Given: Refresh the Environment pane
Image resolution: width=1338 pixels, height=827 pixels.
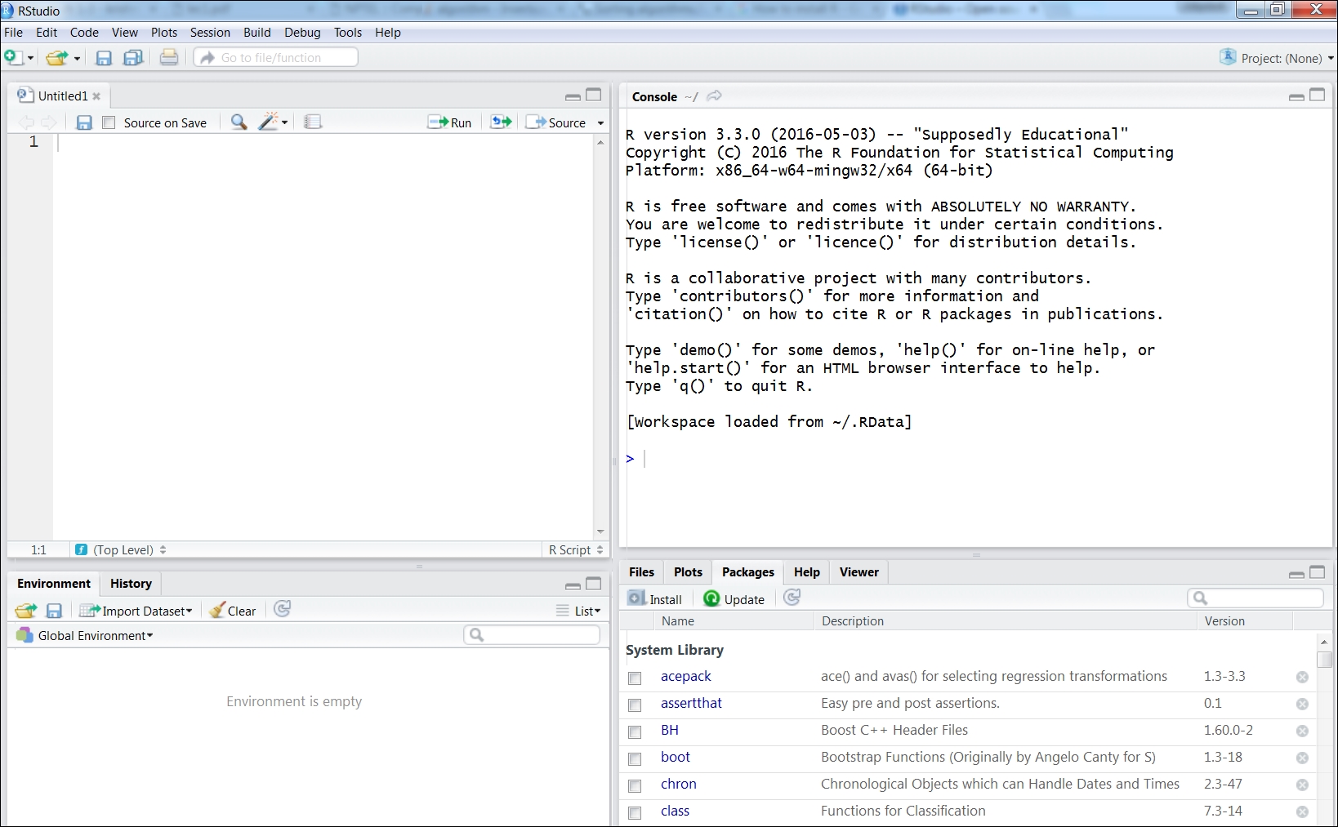Looking at the screenshot, I should tap(282, 609).
